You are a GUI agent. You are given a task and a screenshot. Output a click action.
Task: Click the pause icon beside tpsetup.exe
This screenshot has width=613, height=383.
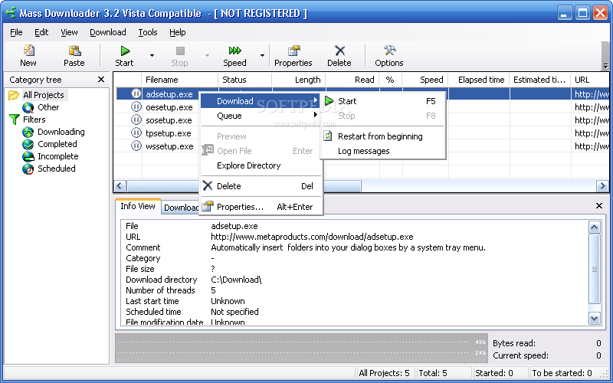coord(136,133)
